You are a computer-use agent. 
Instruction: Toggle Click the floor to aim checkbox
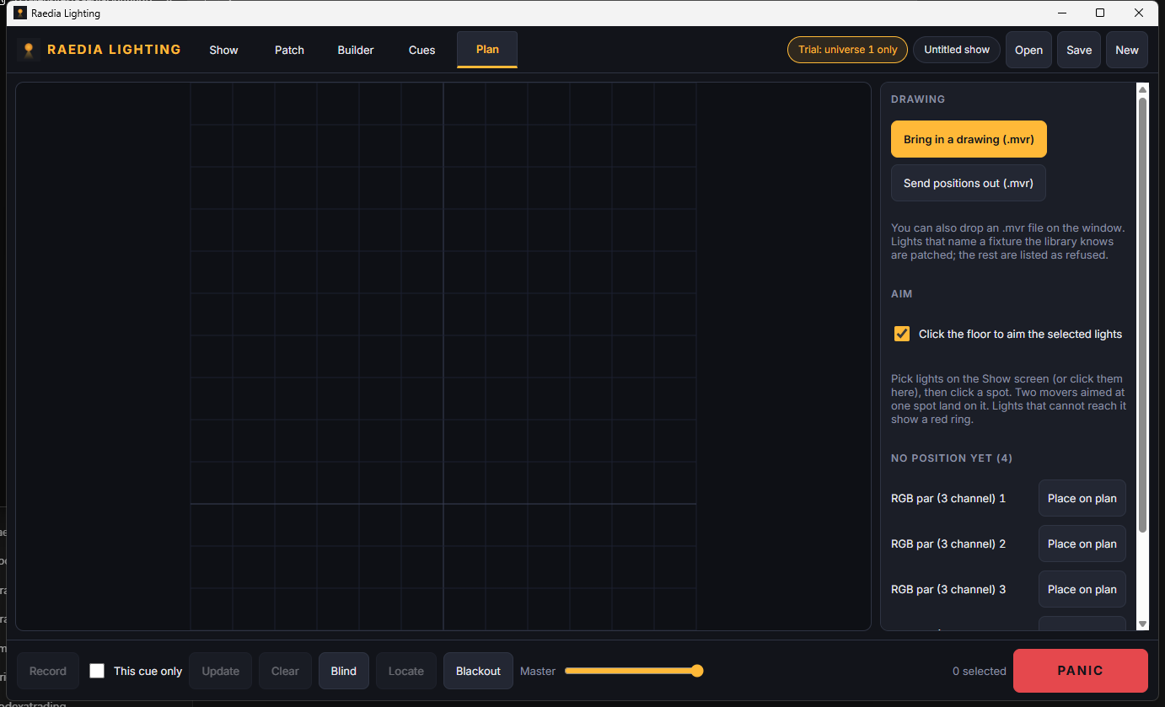(x=902, y=334)
